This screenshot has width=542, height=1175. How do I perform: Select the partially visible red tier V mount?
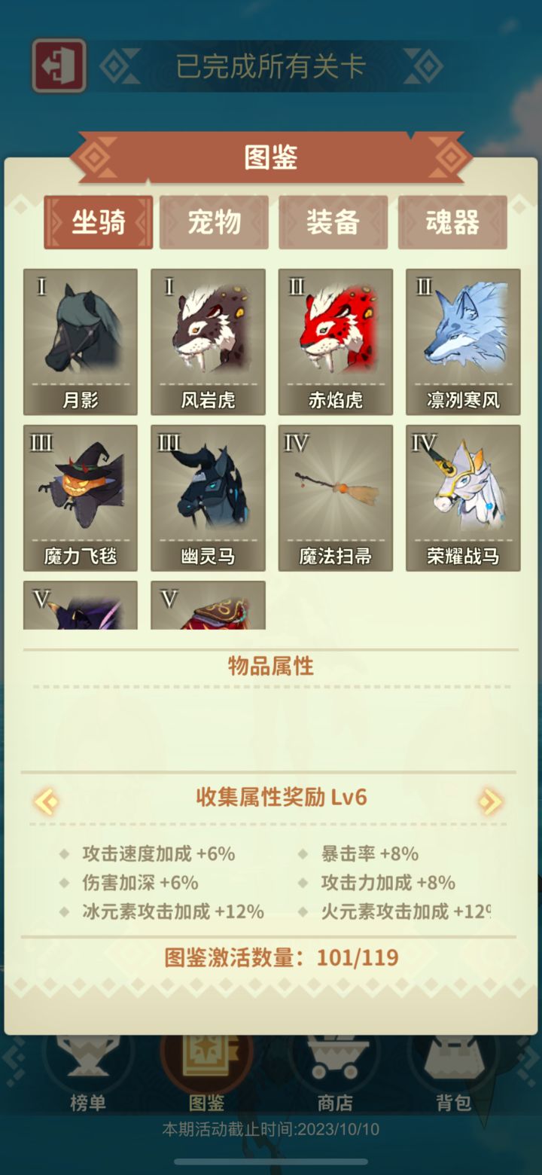coord(208,606)
